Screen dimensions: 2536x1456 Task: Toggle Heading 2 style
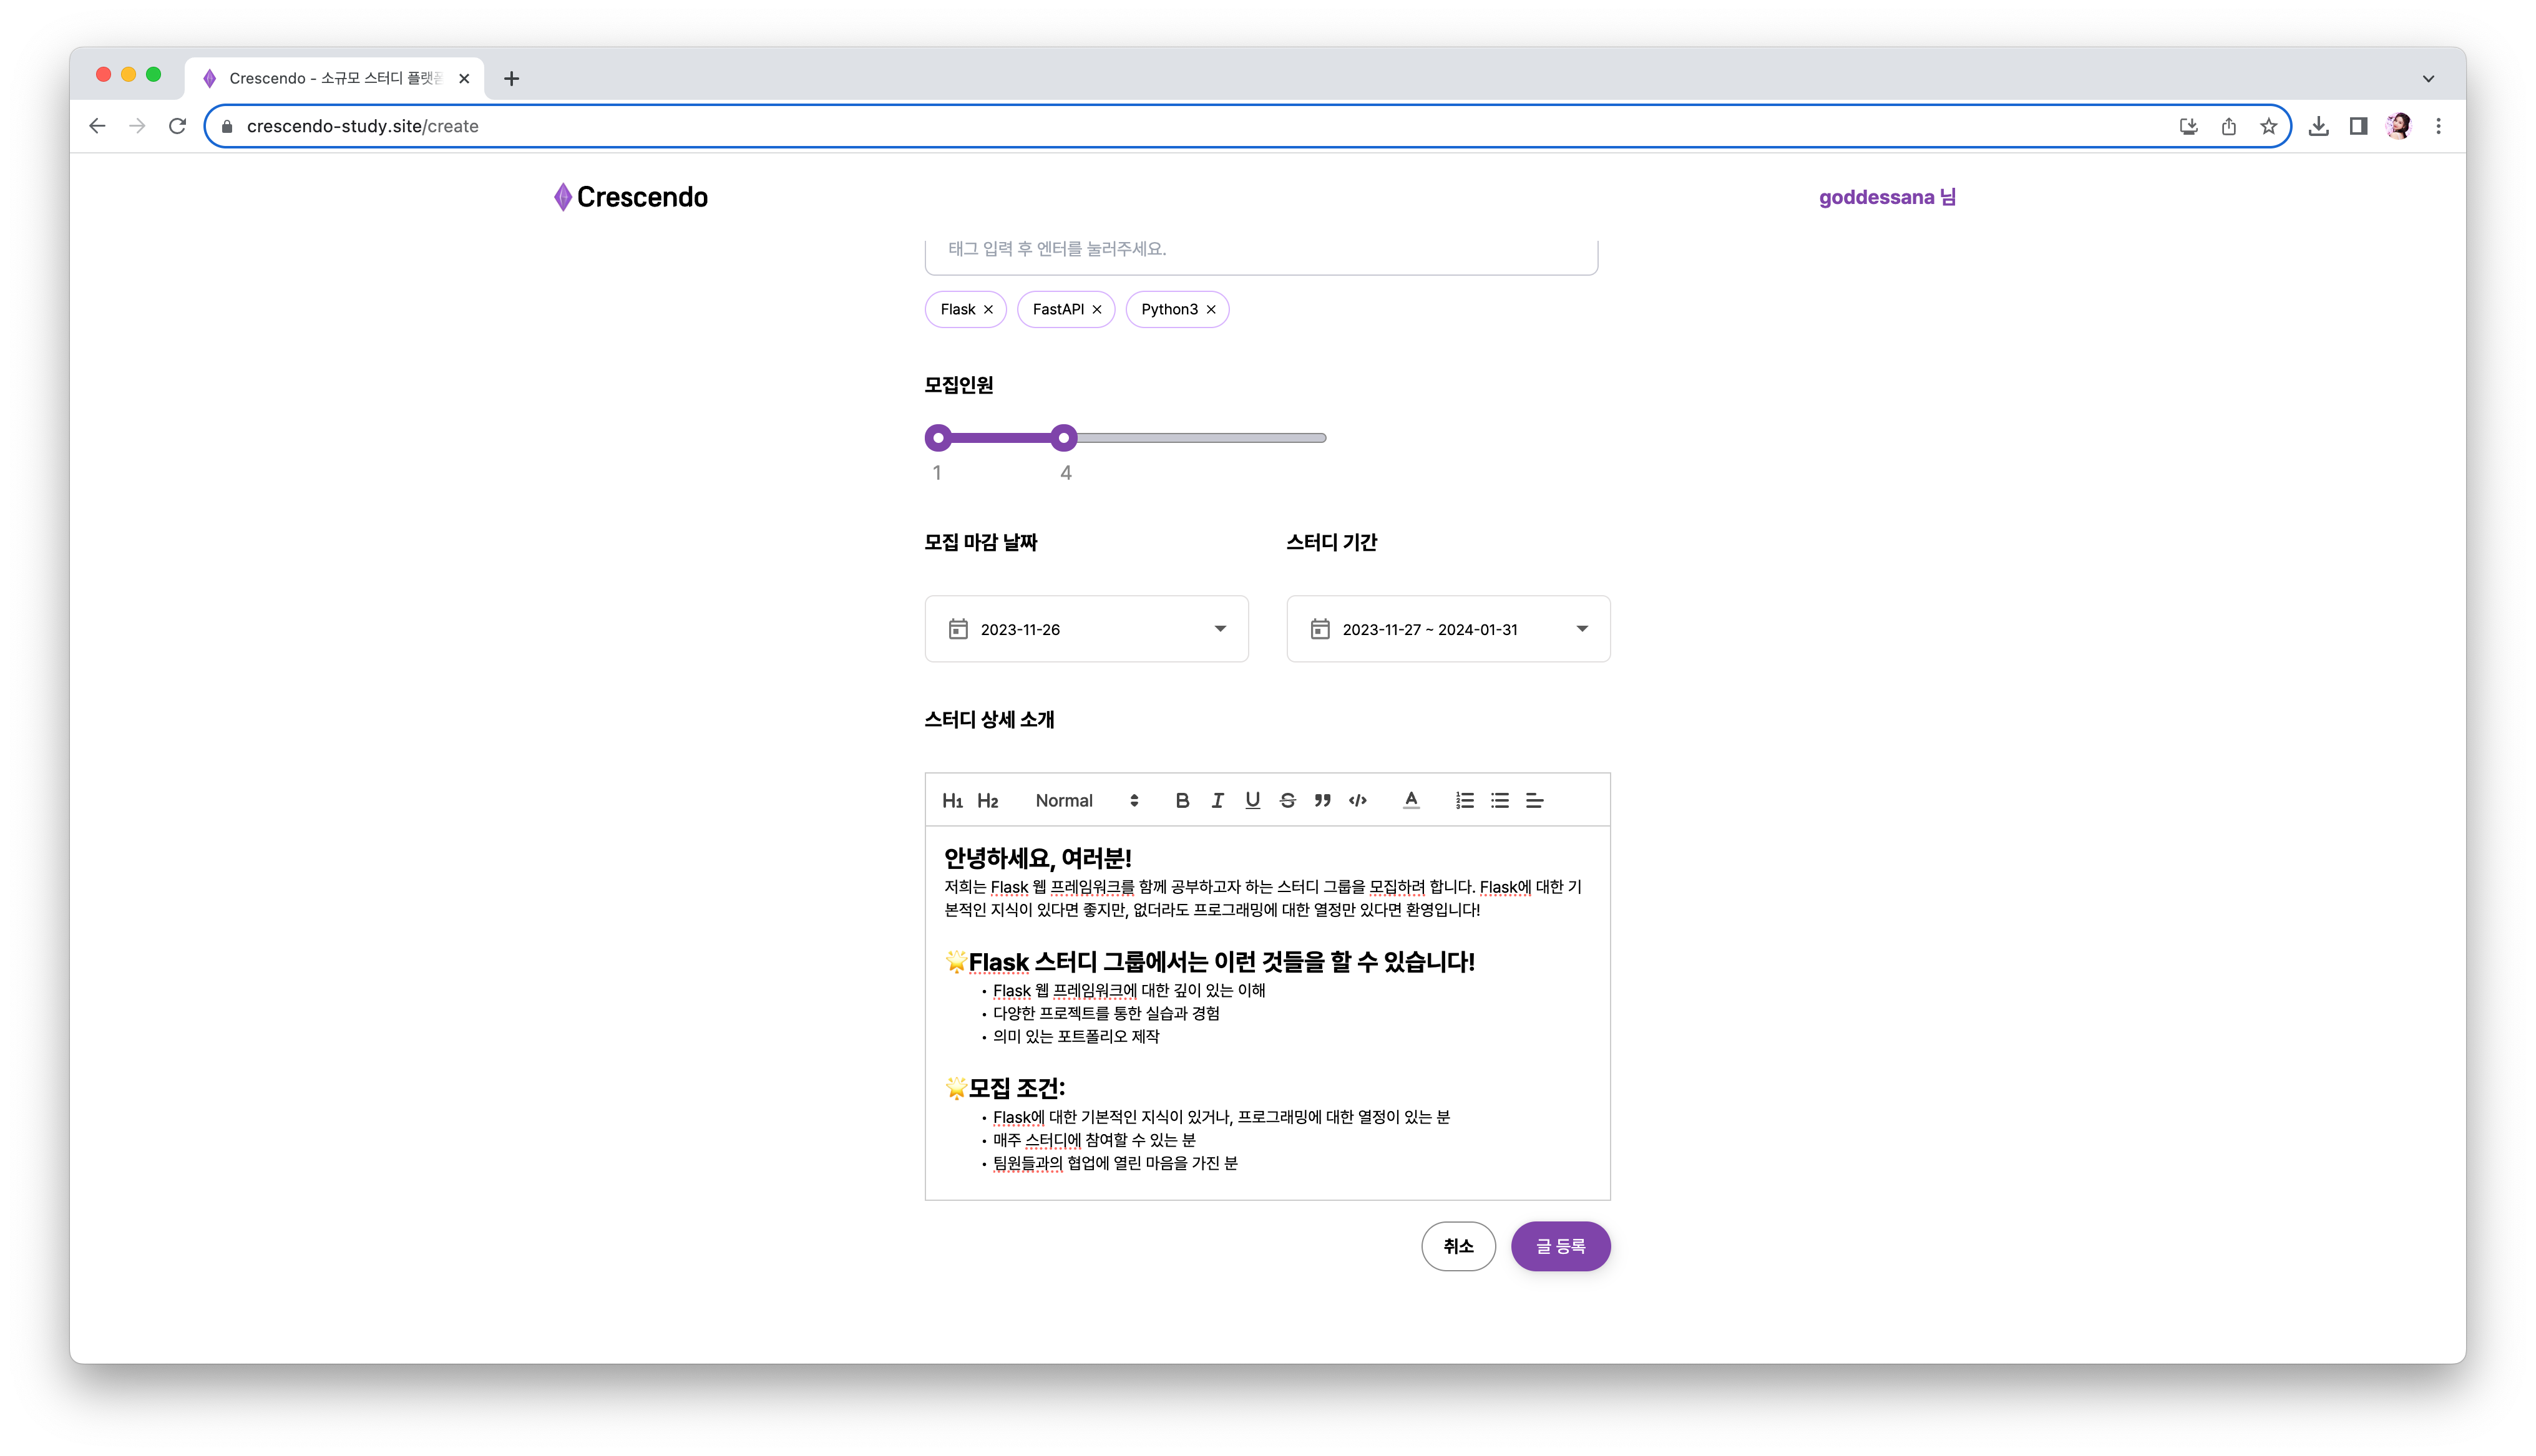click(x=987, y=800)
